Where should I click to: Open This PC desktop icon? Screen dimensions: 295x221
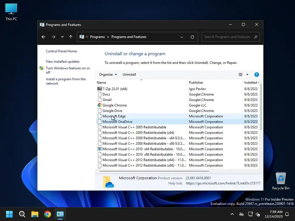tap(11, 12)
